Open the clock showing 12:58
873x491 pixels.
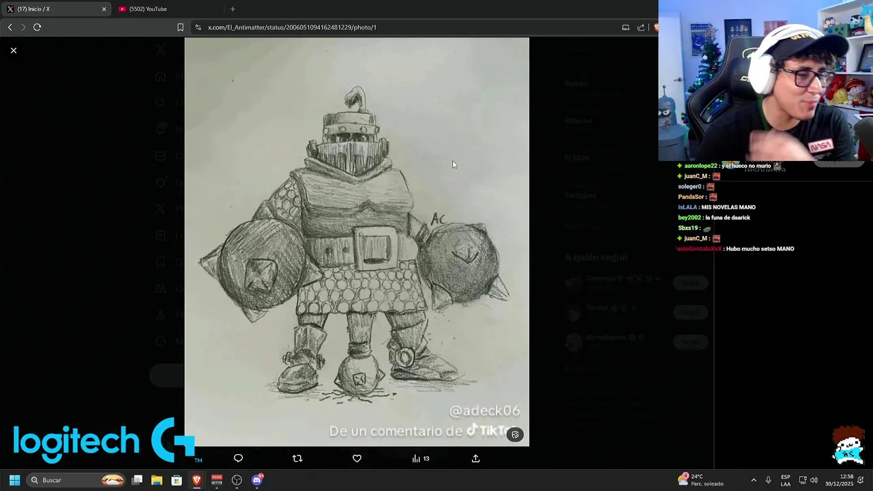click(x=839, y=480)
